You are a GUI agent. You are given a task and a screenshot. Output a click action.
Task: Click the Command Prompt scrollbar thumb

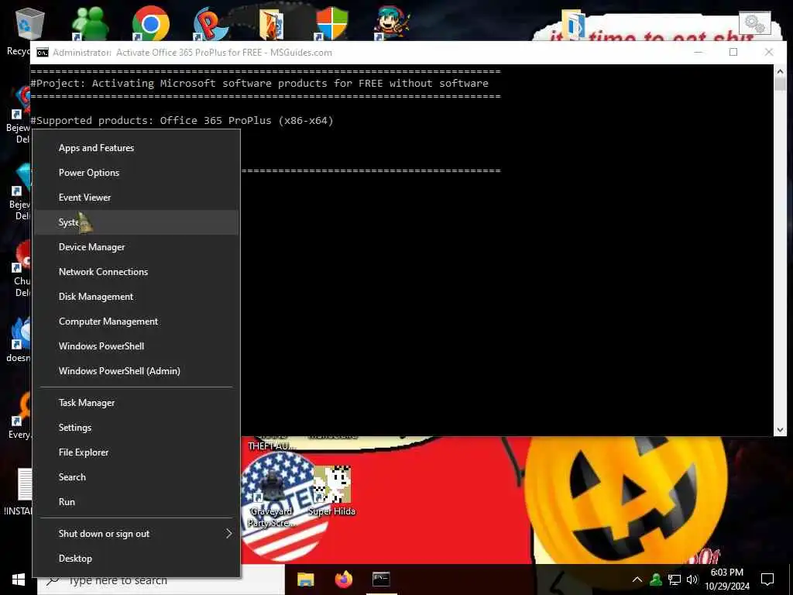[x=779, y=84]
